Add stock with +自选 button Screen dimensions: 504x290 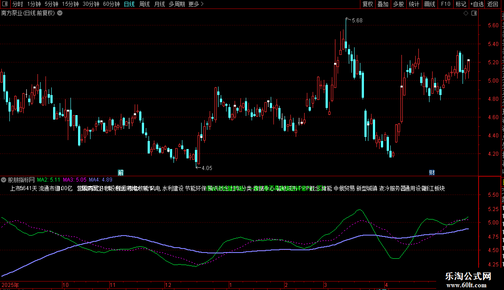point(477,4)
